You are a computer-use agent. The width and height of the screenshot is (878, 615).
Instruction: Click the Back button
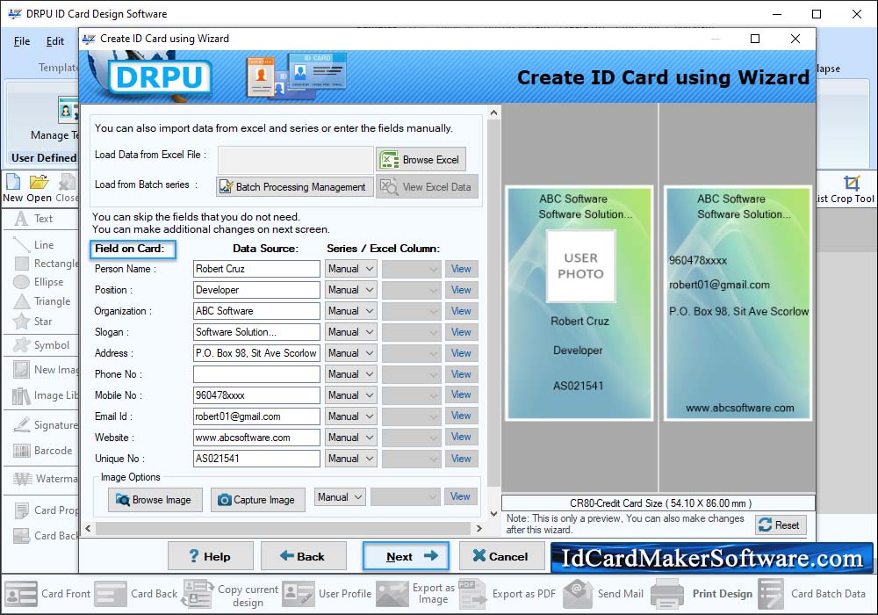tap(304, 556)
